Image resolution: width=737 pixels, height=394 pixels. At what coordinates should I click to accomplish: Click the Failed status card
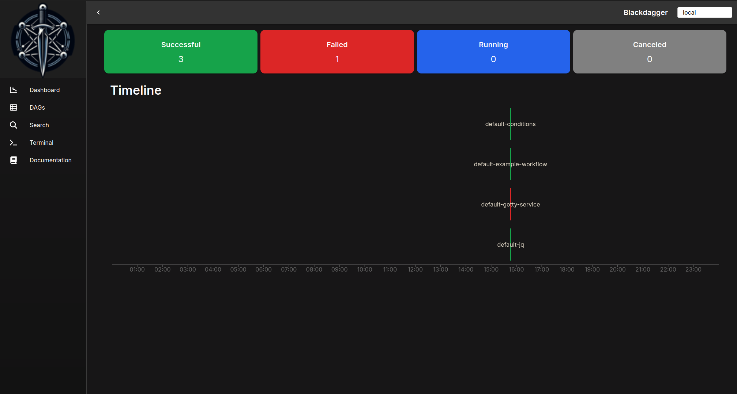pyautogui.click(x=337, y=52)
